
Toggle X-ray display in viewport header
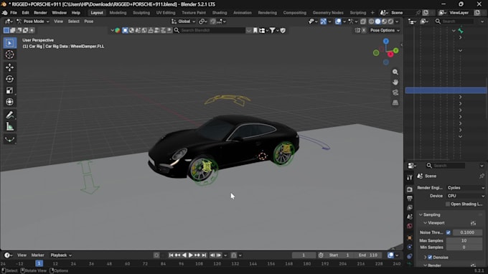(x=363, y=22)
